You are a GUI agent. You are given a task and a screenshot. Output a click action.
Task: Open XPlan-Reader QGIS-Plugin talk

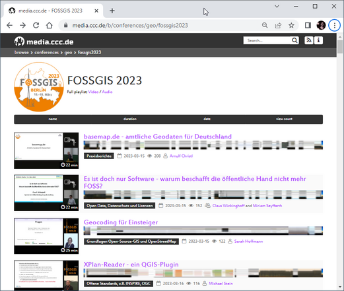point(131,265)
